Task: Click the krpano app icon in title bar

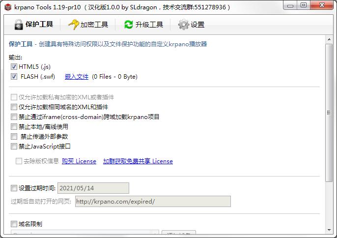Action: (8, 7)
